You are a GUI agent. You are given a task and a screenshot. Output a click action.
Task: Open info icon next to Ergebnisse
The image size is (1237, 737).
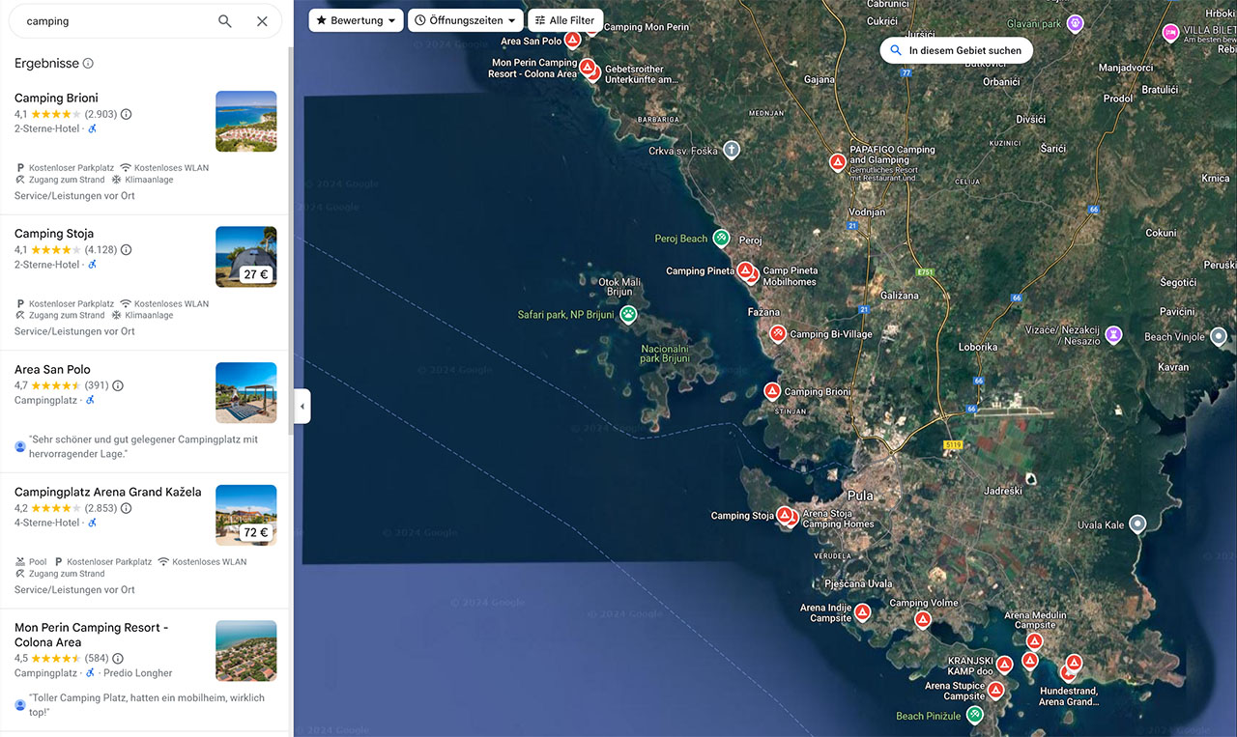coord(88,64)
